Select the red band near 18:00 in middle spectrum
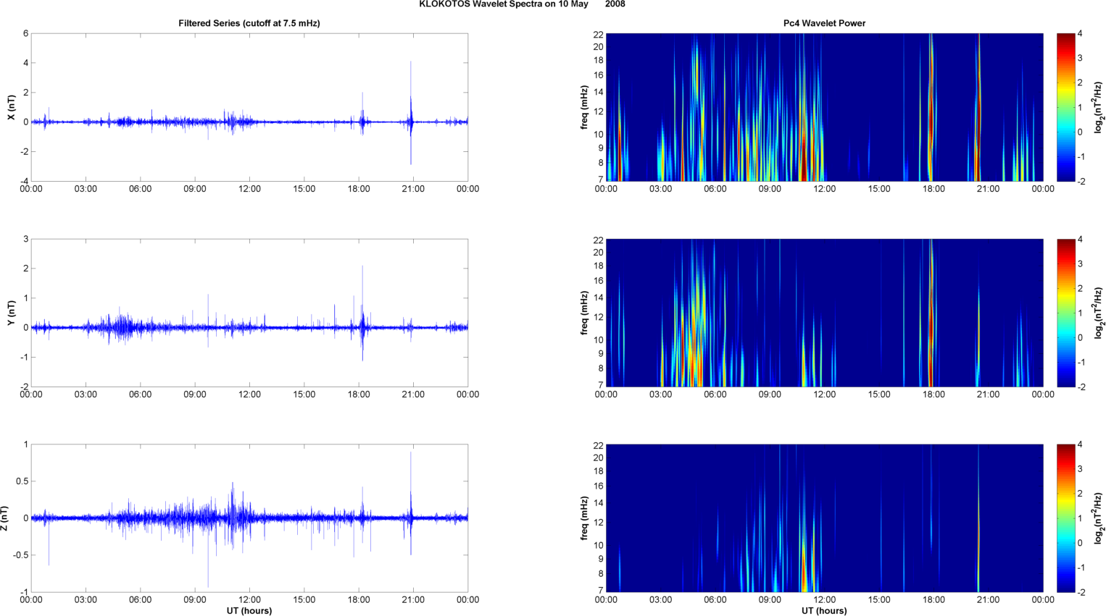The width and height of the screenshot is (1106, 616). 931,318
